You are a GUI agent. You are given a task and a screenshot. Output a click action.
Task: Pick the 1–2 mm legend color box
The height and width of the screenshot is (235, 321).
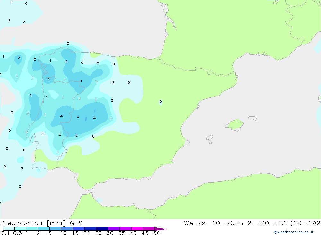[x=32, y=229]
